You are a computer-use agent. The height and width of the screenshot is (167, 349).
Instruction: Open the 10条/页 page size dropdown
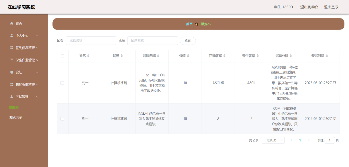(273, 140)
